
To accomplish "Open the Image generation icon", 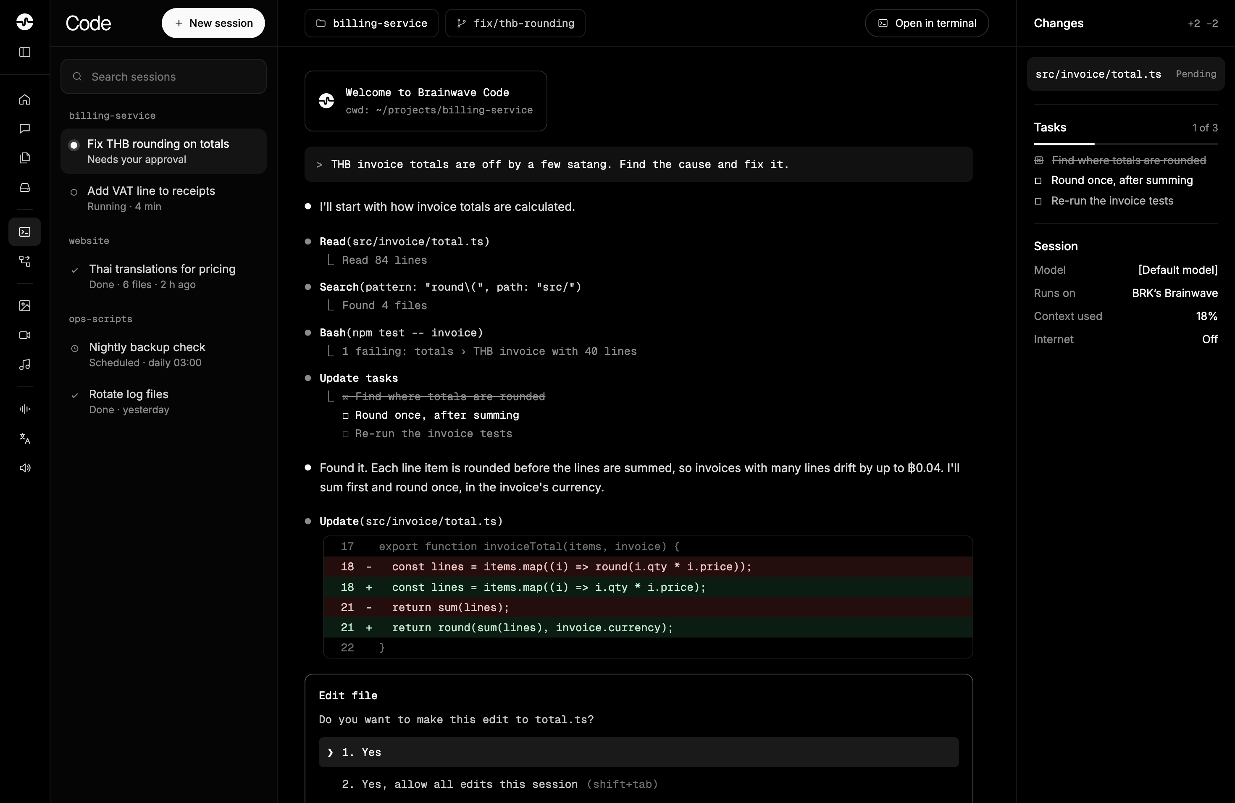I will click(x=24, y=305).
